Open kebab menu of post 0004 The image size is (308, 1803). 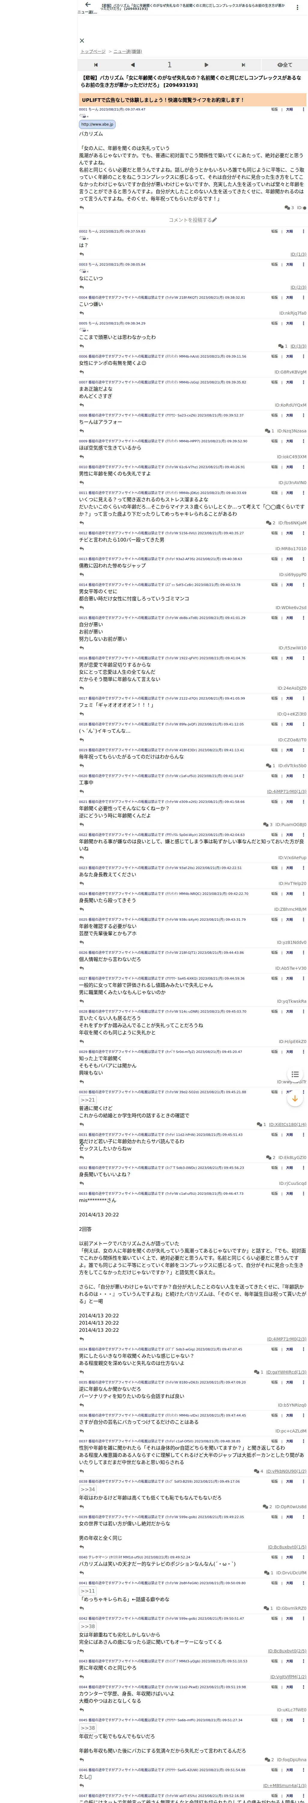[x=303, y=297]
